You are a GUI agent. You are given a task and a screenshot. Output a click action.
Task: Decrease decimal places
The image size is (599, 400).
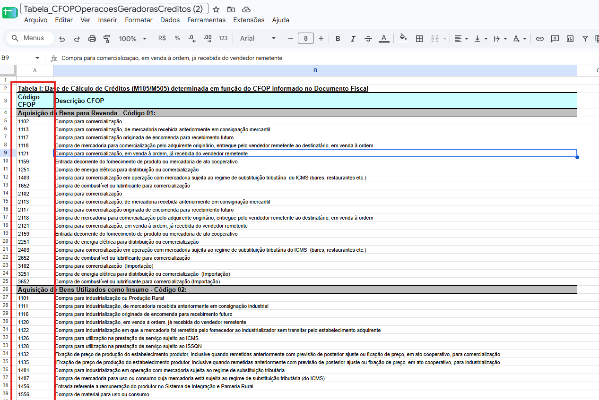192,38
